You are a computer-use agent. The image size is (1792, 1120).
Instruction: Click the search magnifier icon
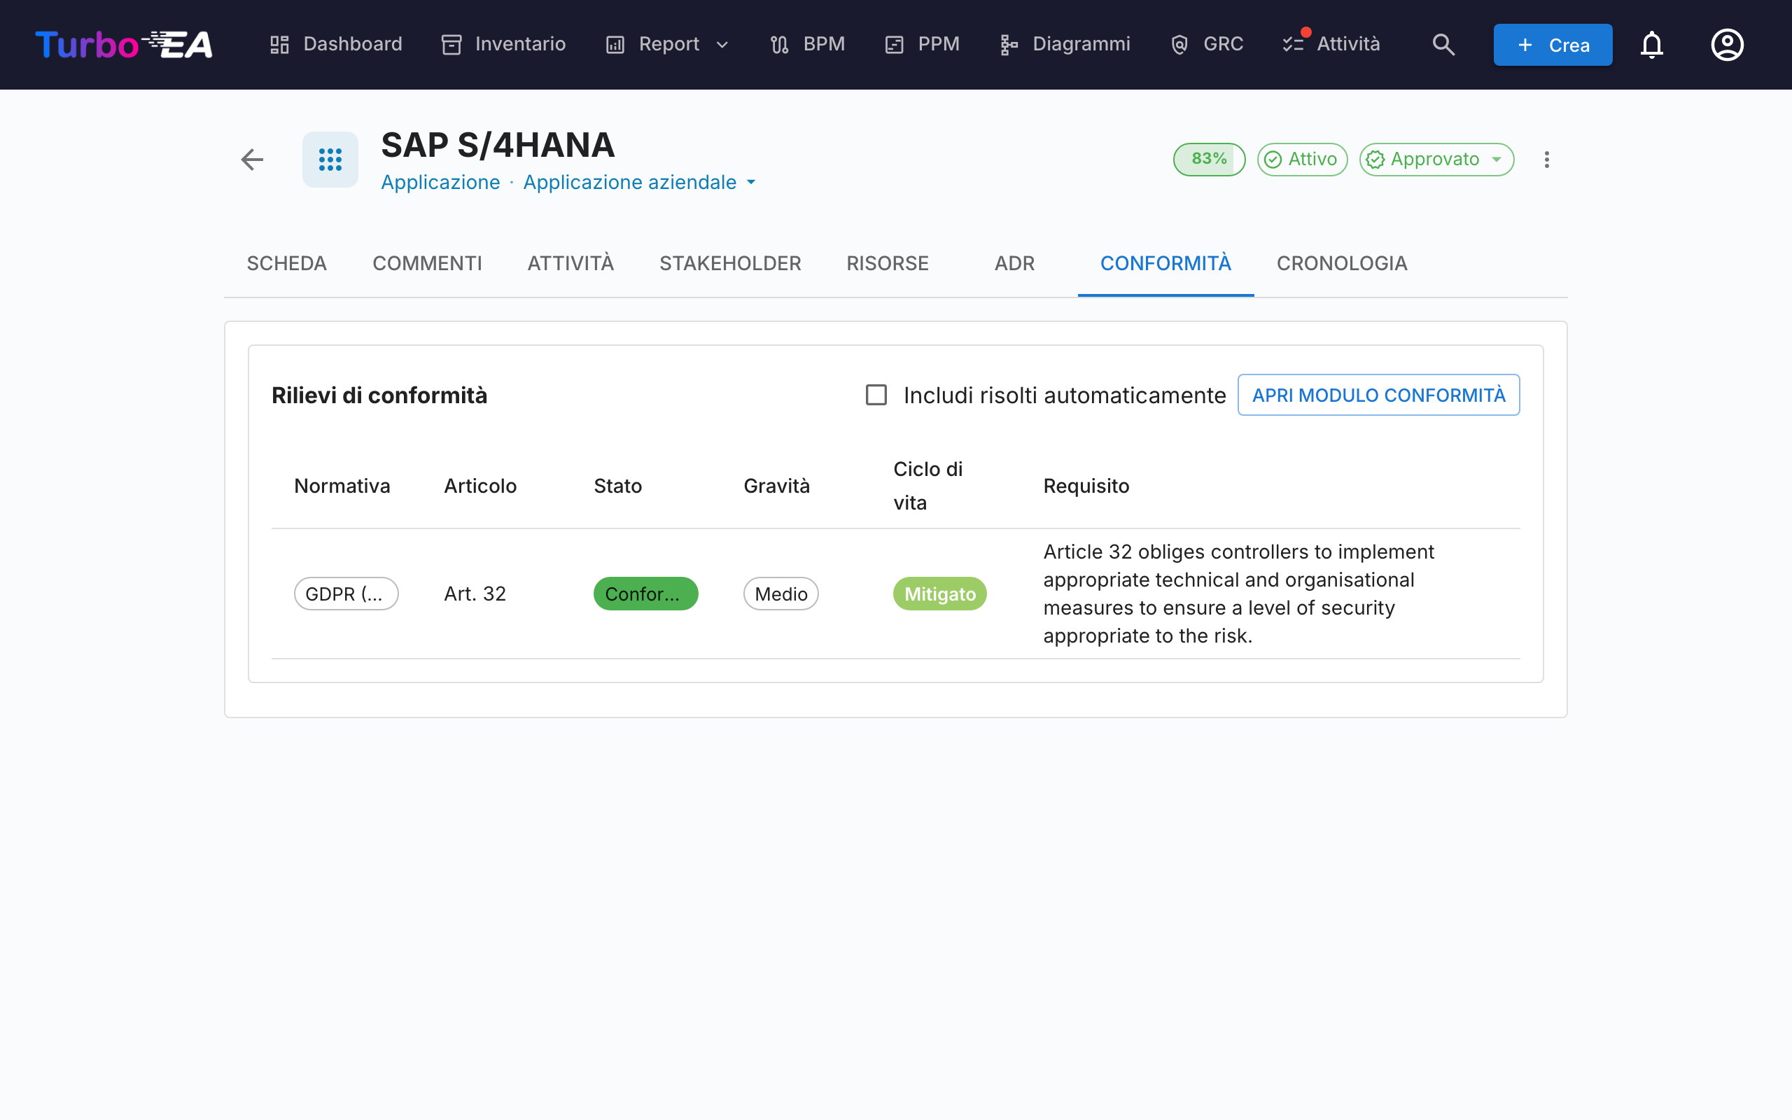[x=1443, y=44]
